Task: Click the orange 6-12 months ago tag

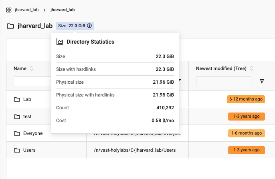Action: (x=246, y=99)
